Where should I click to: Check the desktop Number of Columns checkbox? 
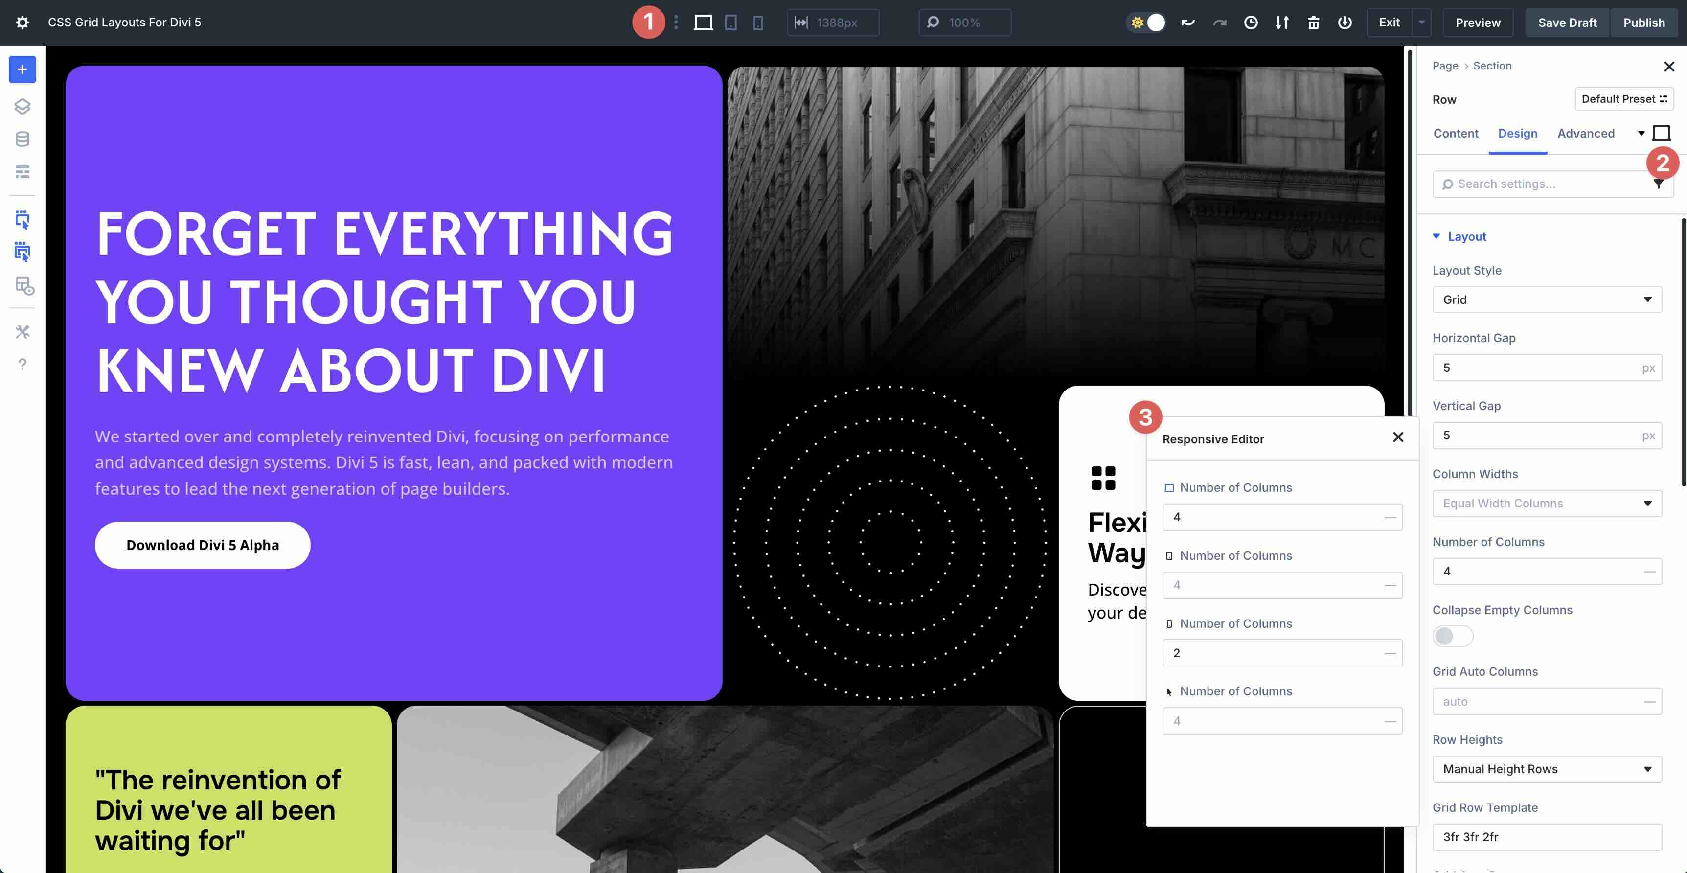(1170, 487)
